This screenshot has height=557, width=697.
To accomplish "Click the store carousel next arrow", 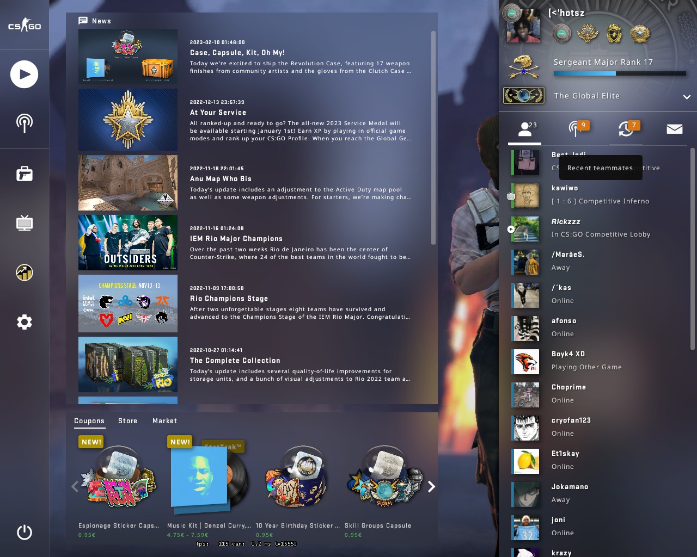I will tap(431, 486).
